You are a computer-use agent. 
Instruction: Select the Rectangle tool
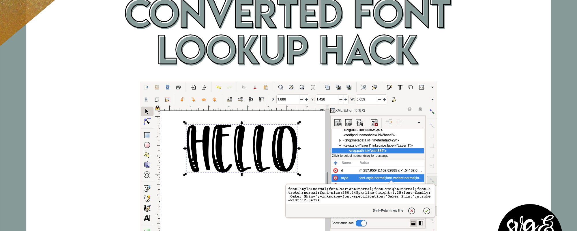tap(147, 135)
